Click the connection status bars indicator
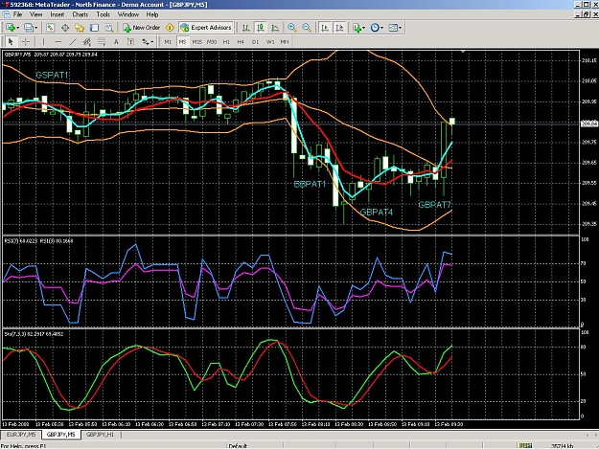This screenshot has width=599, height=449. pyautogui.click(x=525, y=445)
